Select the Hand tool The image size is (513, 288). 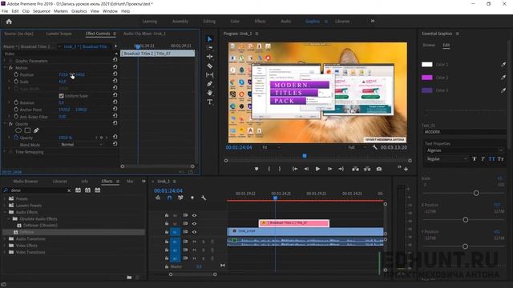click(x=210, y=93)
